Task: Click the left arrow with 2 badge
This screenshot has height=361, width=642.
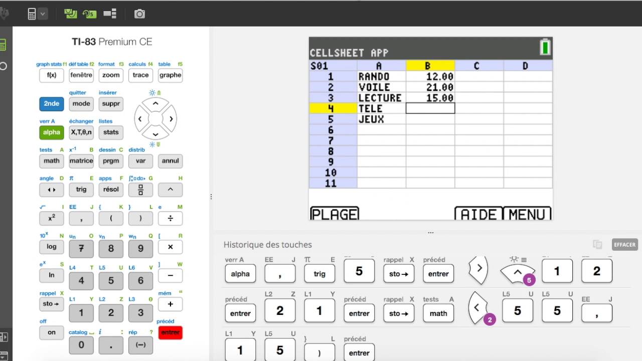Action: [478, 308]
